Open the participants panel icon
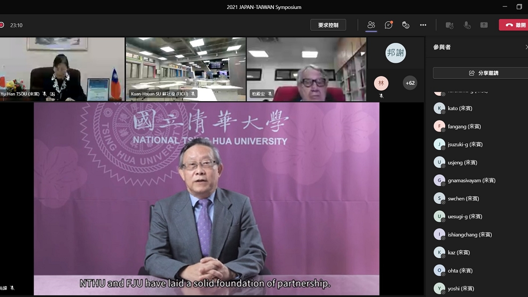 point(371,25)
